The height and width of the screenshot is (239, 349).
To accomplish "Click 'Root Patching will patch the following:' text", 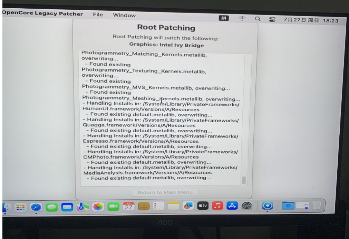I will click(x=165, y=37).
